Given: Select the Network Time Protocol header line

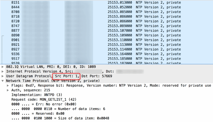Looking at the screenshot, I should (53, 81).
